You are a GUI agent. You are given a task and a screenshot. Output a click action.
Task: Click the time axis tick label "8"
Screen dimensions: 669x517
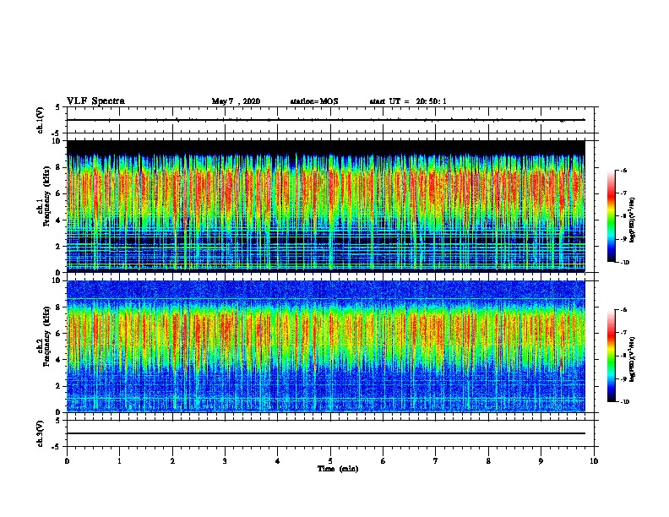[x=488, y=461]
